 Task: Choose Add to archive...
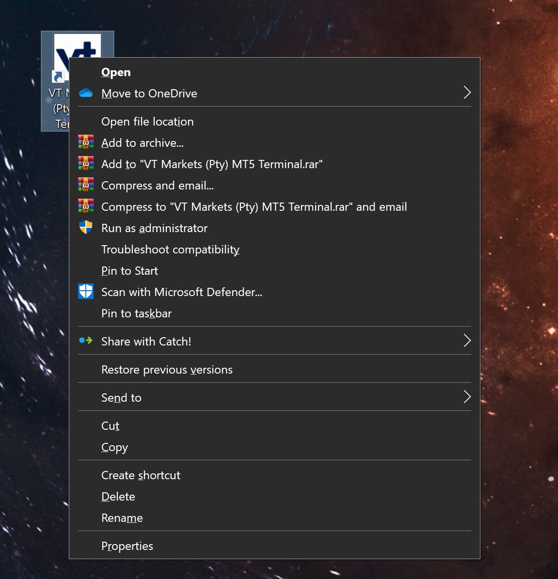[274, 143]
